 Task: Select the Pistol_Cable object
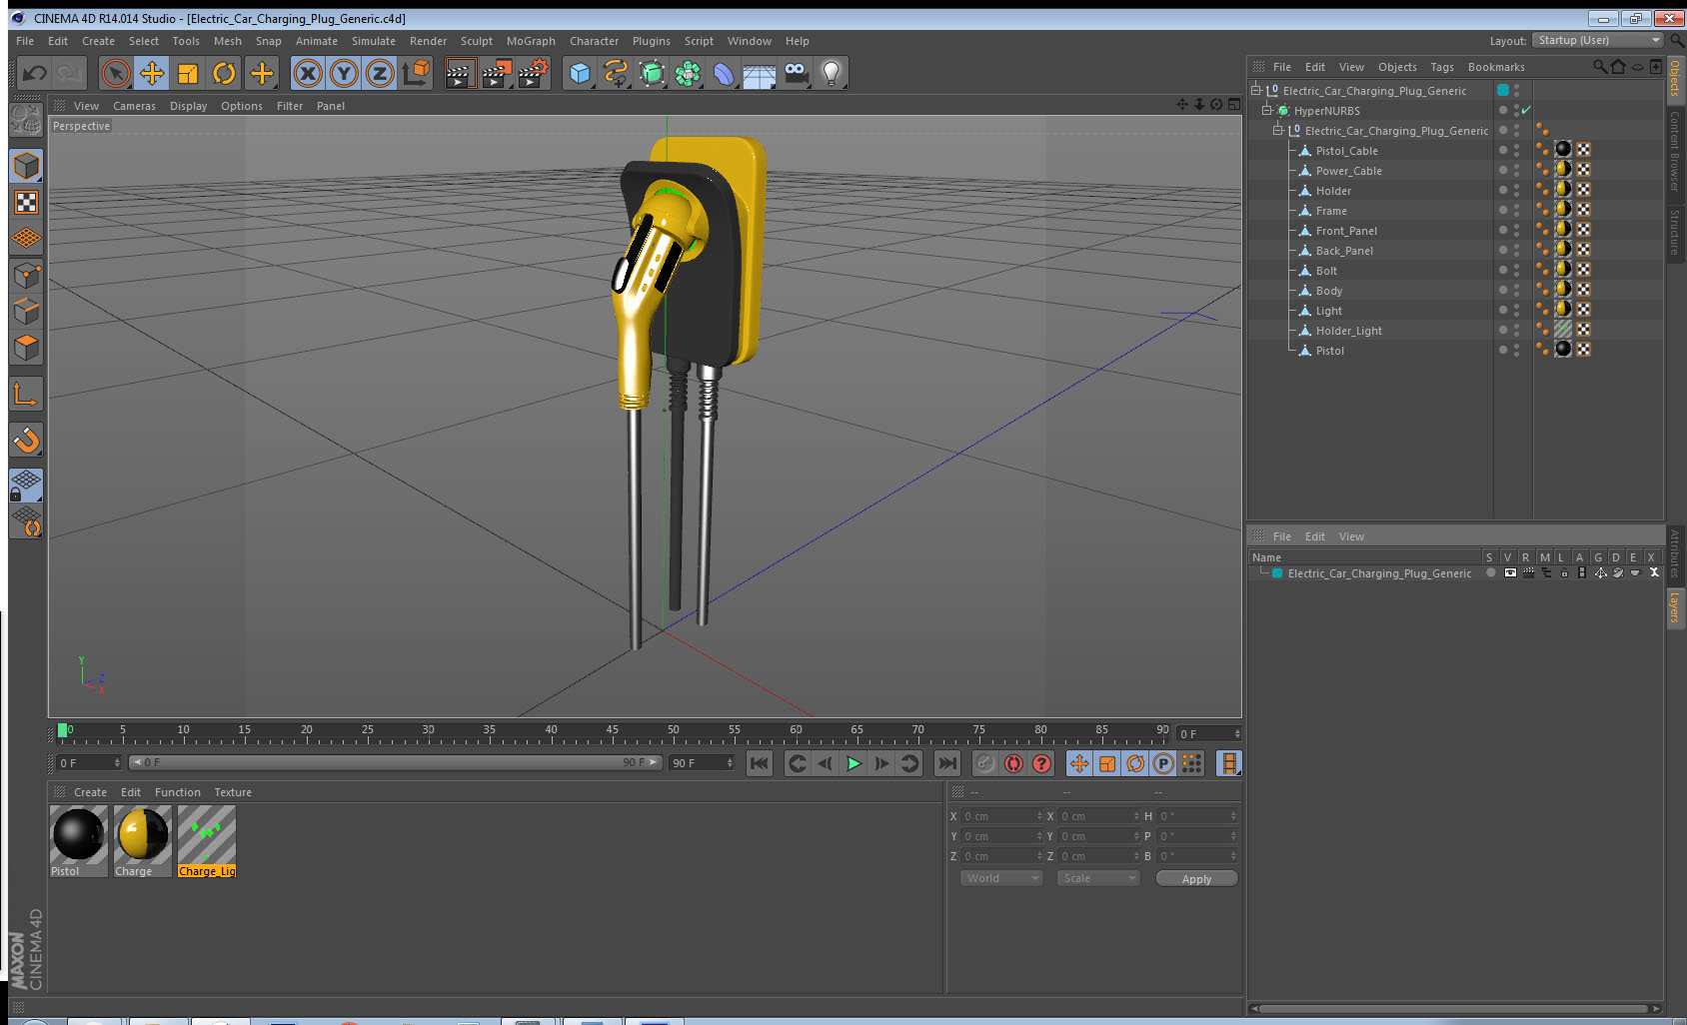tap(1346, 151)
